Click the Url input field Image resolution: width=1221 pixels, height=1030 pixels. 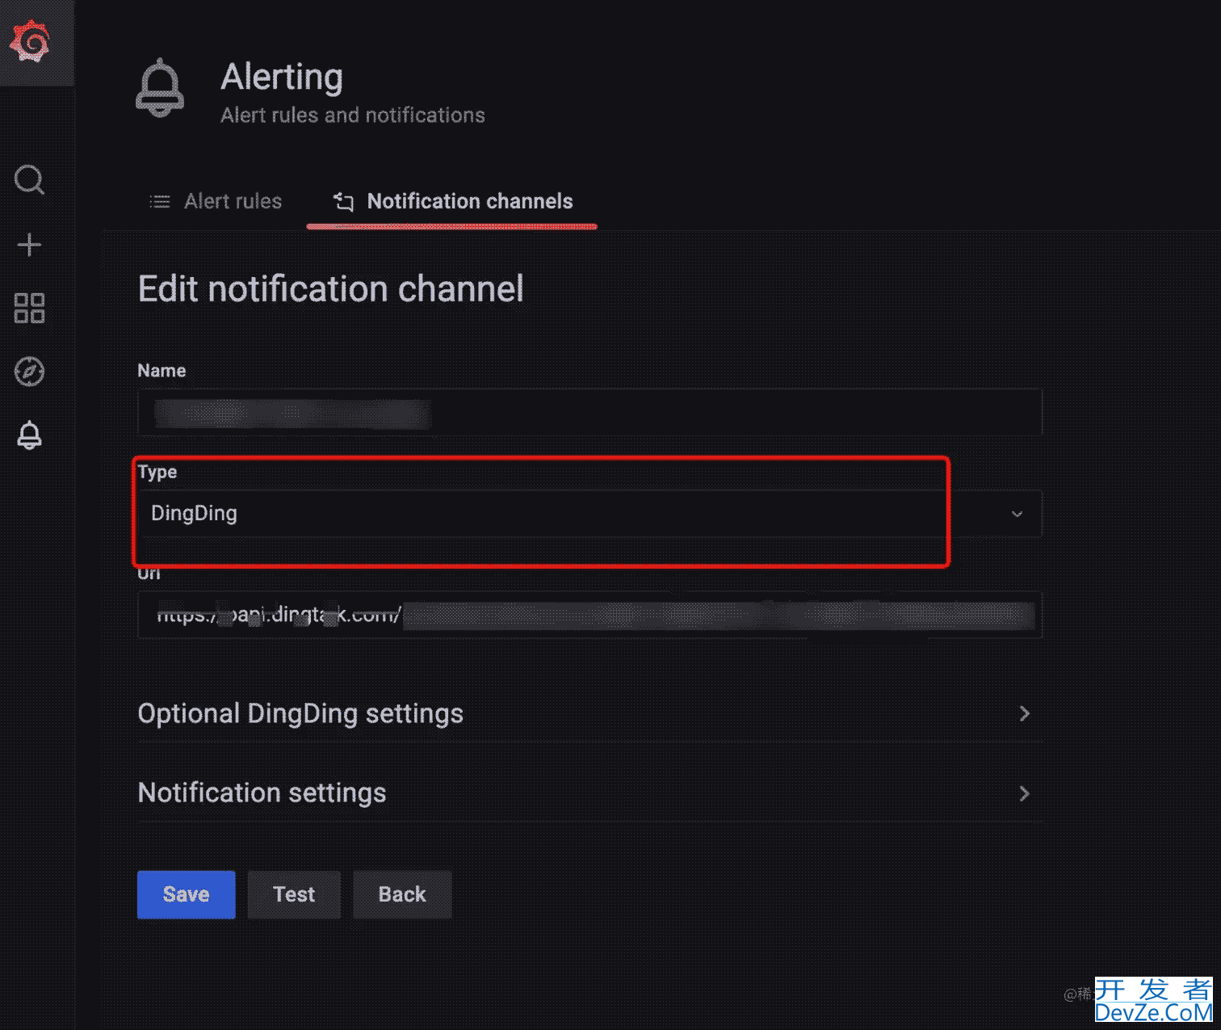(590, 615)
